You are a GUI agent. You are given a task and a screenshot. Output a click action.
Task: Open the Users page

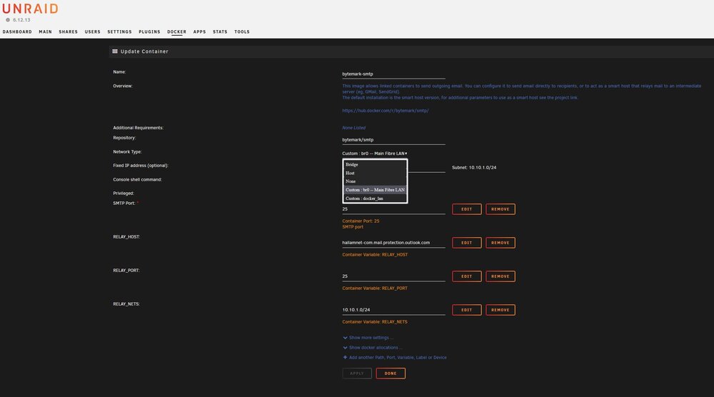click(x=92, y=32)
